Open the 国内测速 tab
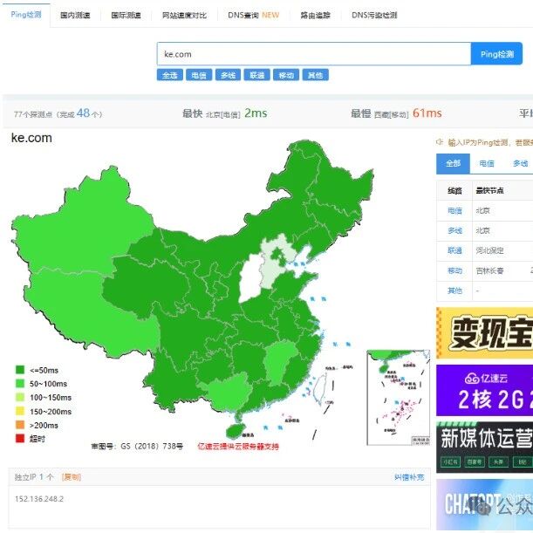This screenshot has height=533, width=533. click(75, 16)
